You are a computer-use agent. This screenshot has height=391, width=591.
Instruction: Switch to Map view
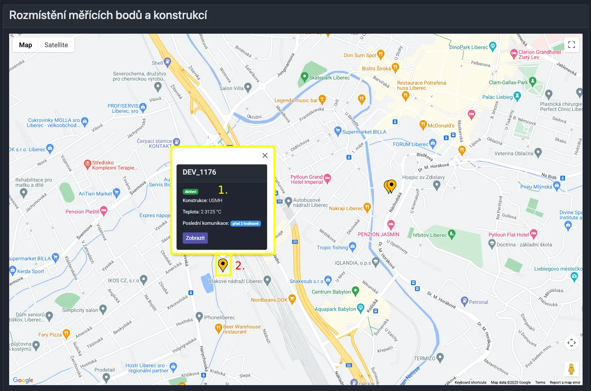(25, 44)
